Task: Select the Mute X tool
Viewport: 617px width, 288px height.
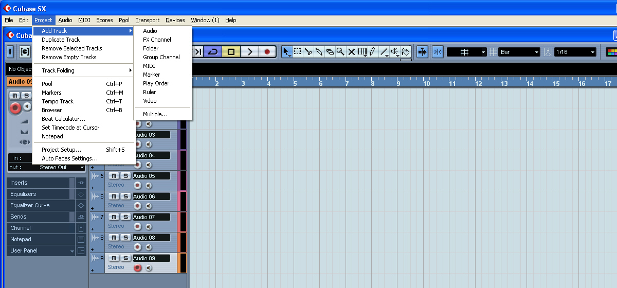Action: click(x=352, y=52)
